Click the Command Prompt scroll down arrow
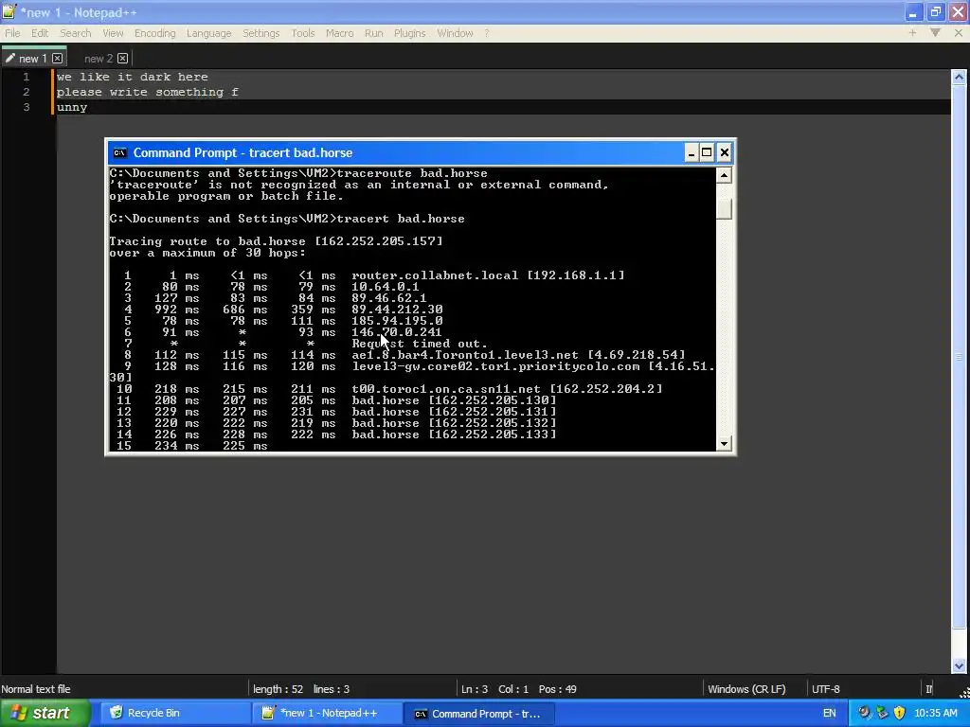The height and width of the screenshot is (727, 970). (x=724, y=443)
